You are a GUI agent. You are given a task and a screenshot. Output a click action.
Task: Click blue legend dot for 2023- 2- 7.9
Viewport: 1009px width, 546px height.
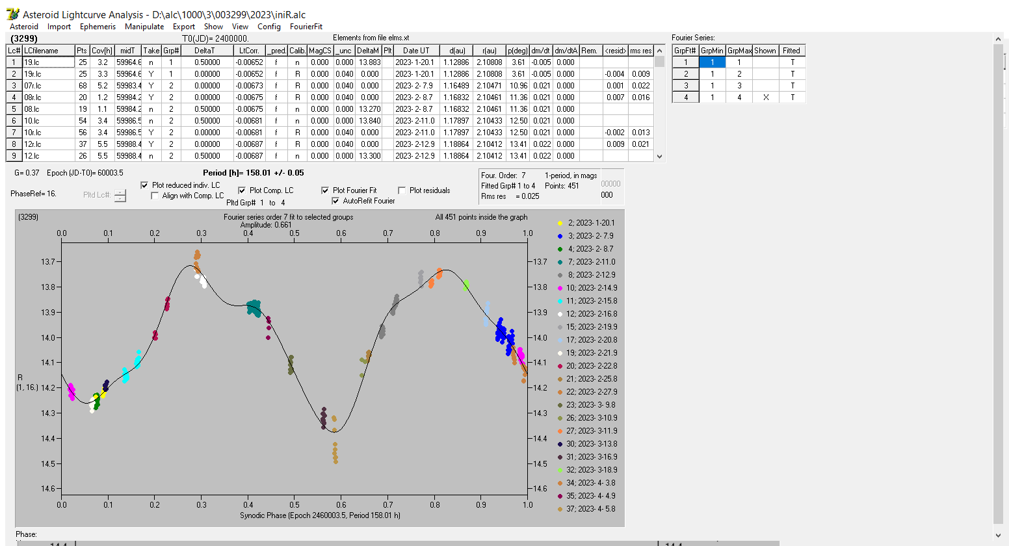pyautogui.click(x=560, y=236)
